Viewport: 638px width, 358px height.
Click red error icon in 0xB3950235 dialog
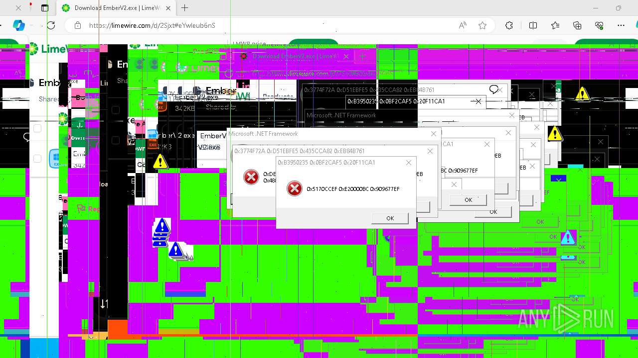pos(295,188)
